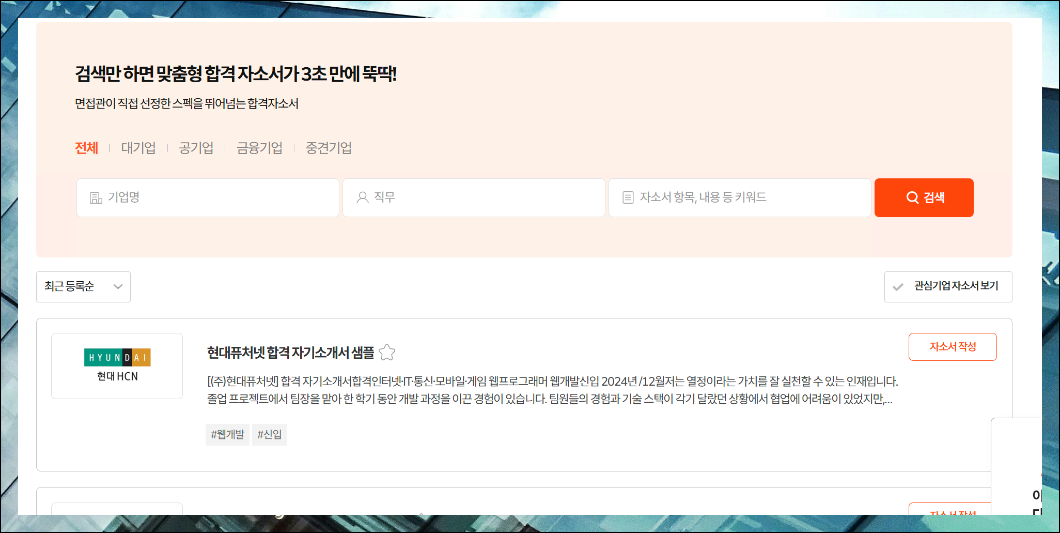Click the 현대 HCN company logo thumbnail
The width and height of the screenshot is (1060, 533).
pos(117,366)
